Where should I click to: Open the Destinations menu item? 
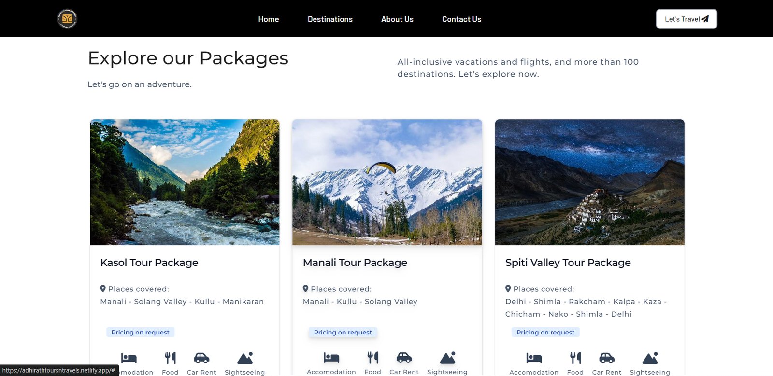click(x=330, y=19)
